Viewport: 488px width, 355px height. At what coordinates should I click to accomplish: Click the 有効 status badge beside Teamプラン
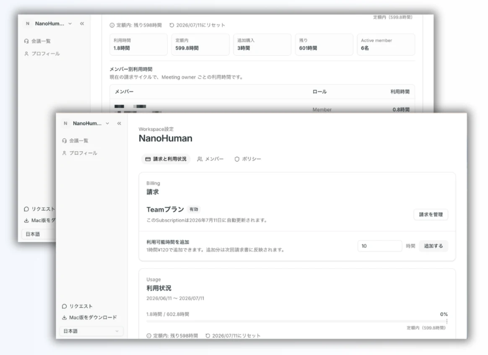194,209
